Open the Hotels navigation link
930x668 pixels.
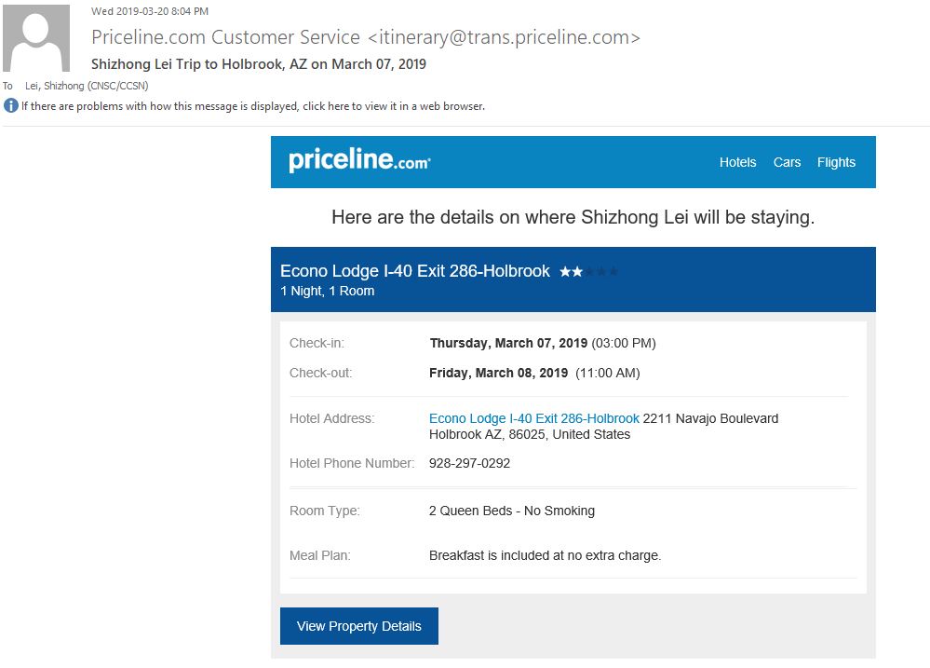[x=738, y=162]
